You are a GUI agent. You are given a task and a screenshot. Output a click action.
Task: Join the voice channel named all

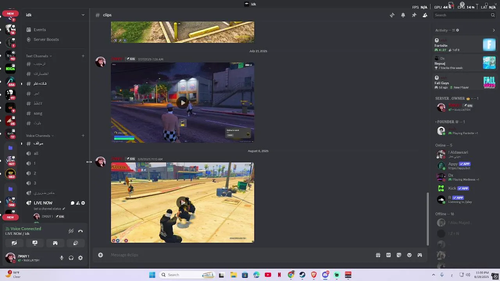pyautogui.click(x=55, y=153)
